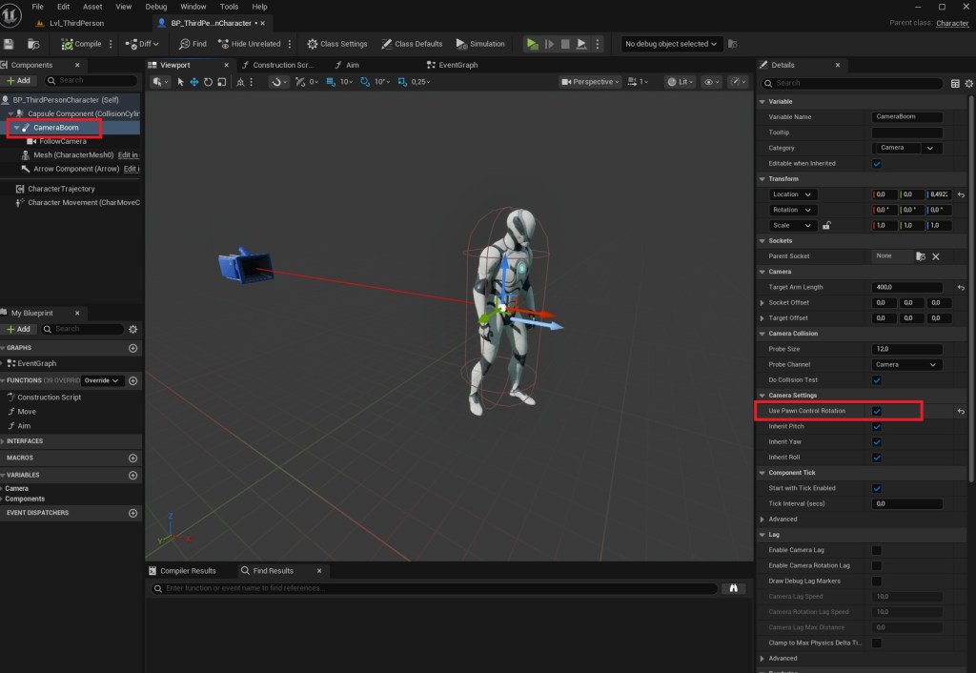Enable Camera Lag checkbox

(877, 550)
